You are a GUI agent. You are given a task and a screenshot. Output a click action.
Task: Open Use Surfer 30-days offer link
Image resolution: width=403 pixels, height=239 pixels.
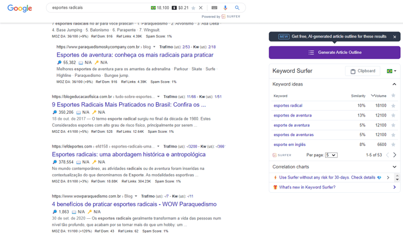click(327, 177)
